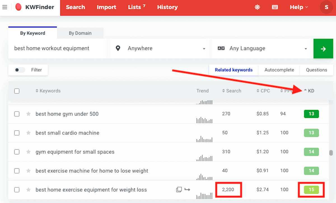Switch to the By Domain tab

click(x=80, y=33)
